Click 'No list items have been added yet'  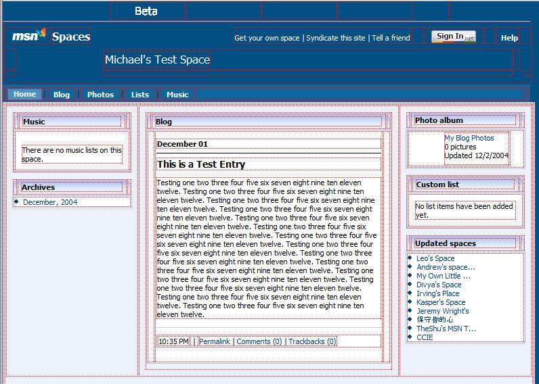tap(464, 211)
